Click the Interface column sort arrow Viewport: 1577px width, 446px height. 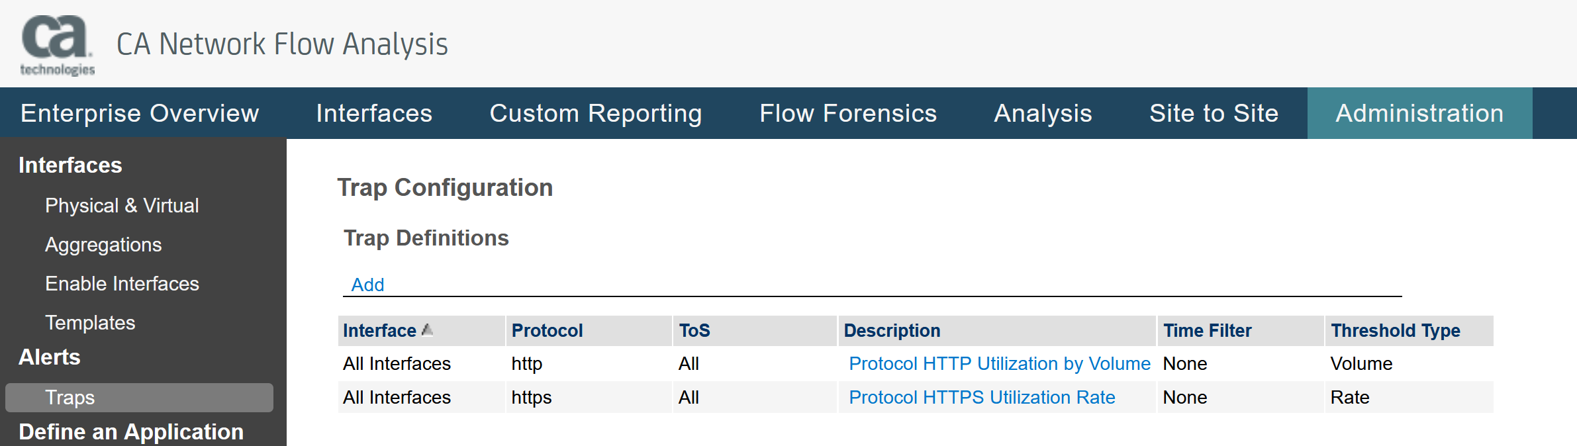pos(428,330)
